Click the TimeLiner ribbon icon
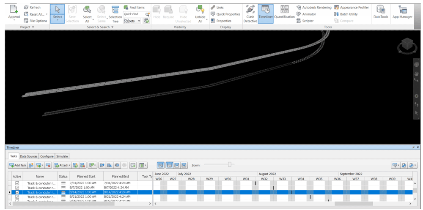The image size is (423, 210). (x=265, y=13)
